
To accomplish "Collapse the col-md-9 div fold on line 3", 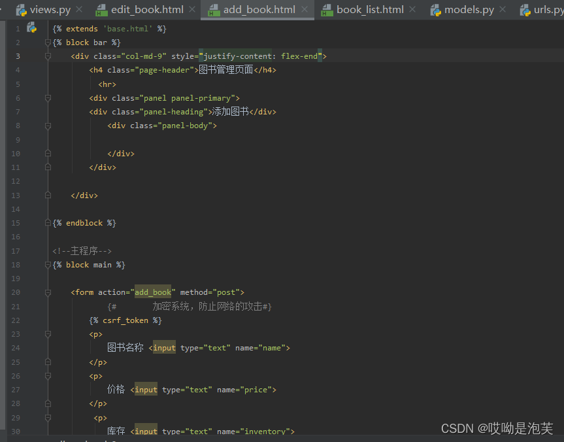I will [x=48, y=56].
